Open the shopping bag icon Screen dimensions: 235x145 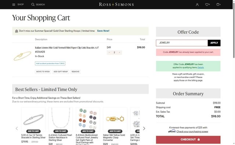(x=218, y=4)
